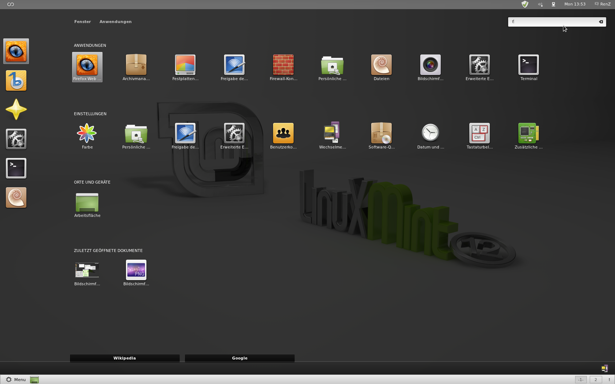The image size is (615, 384).
Task: Open the settings gear dock icon
Action: pos(16,139)
